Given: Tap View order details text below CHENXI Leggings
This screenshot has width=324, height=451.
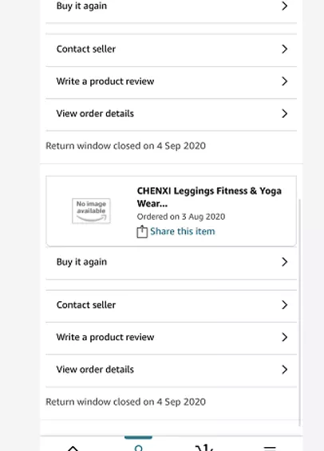Looking at the screenshot, I should pyautogui.click(x=95, y=369).
